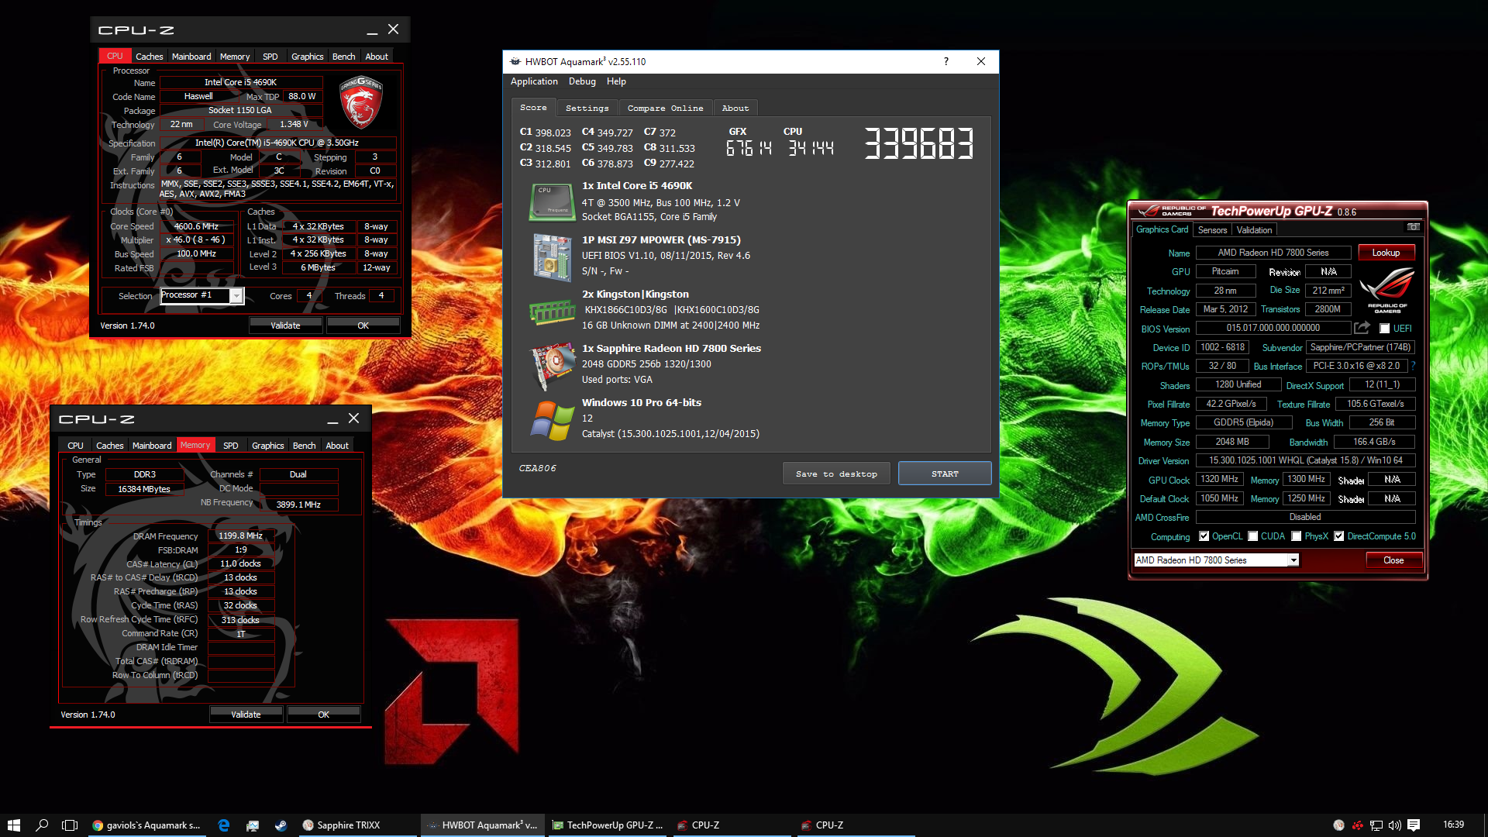This screenshot has width=1488, height=837.
Task: Click the MSI dragon logo in top CPU-Z
Action: pos(361,102)
